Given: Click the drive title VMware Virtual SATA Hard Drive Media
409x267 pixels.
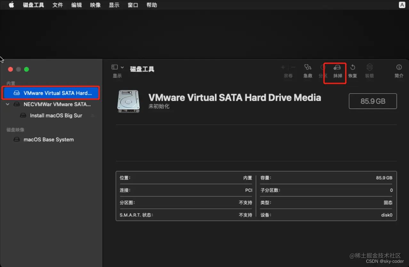Looking at the screenshot, I should (x=235, y=98).
